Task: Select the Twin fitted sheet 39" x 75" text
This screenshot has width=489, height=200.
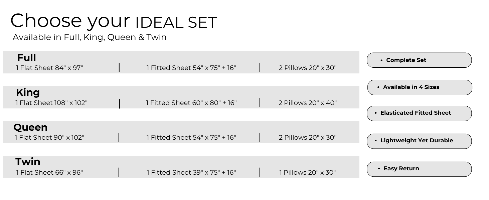Action: pos(191,173)
